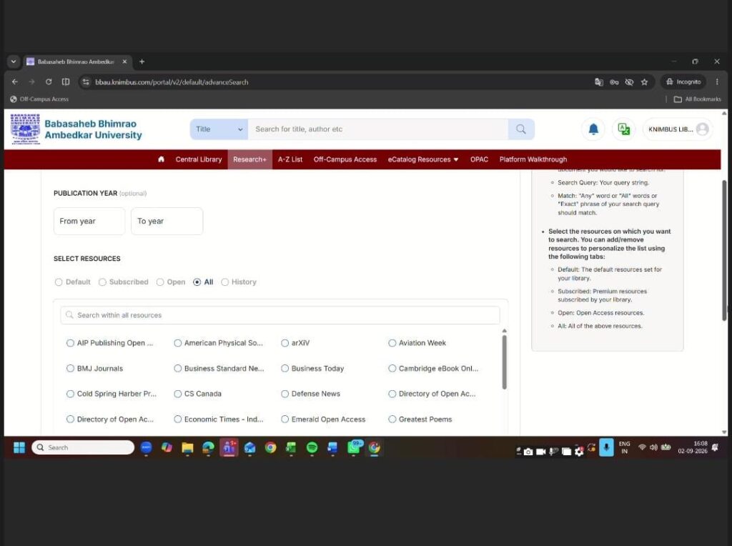Image resolution: width=732 pixels, height=546 pixels.
Task: Tick the Business Today resource option
Action: point(285,368)
